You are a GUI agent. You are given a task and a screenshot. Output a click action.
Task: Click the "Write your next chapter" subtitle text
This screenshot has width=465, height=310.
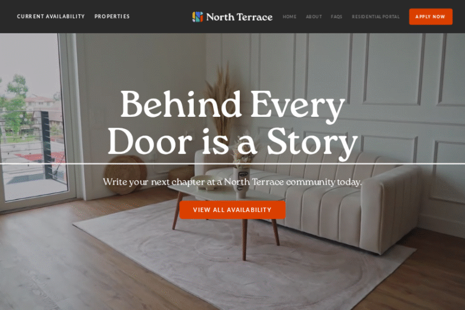coord(232,182)
